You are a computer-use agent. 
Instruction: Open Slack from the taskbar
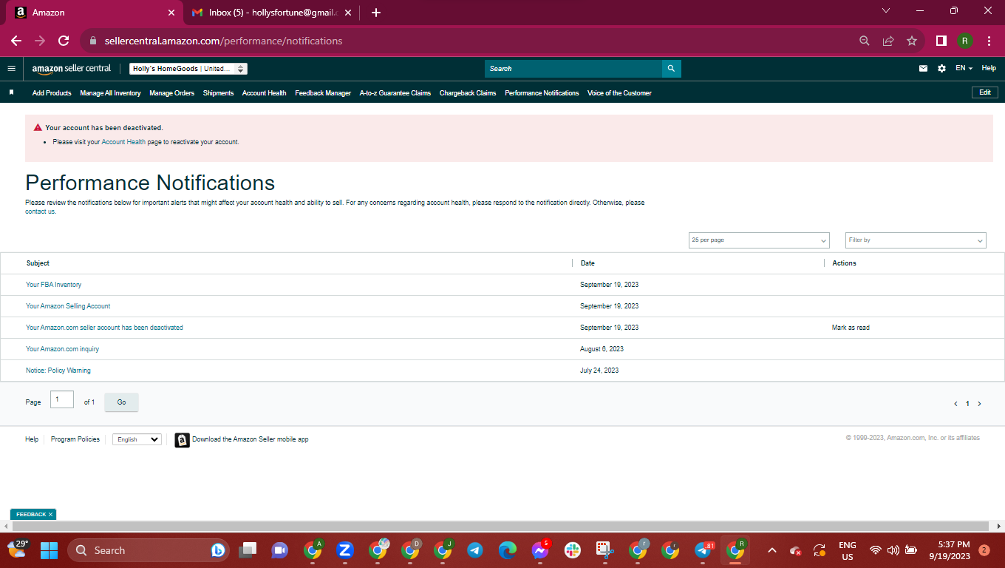(573, 550)
